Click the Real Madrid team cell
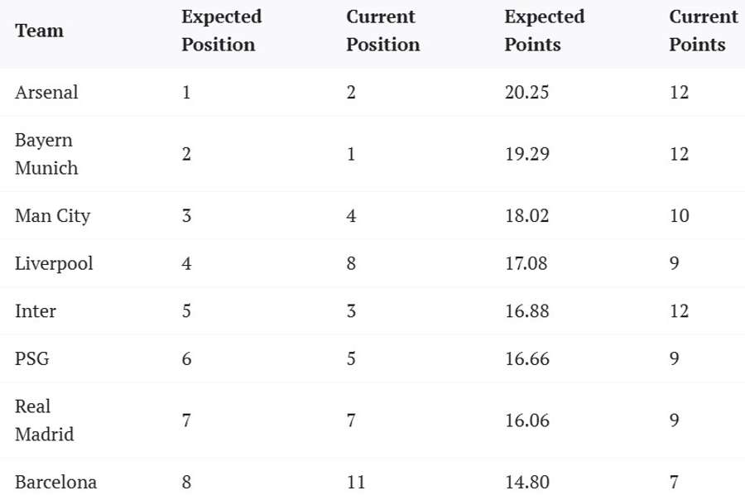This screenshot has height=500, width=745. pyautogui.click(x=45, y=421)
